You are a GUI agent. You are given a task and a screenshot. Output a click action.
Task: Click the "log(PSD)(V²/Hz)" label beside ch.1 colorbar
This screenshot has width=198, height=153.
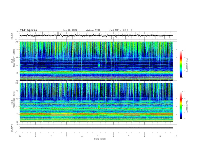pyautogui.click(x=187, y=65)
